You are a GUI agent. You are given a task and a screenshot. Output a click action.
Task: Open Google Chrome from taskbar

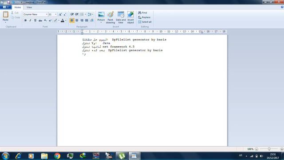(x=57, y=156)
